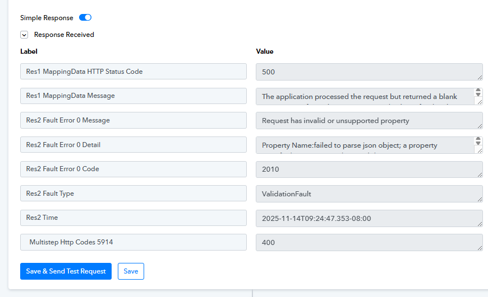Image resolution: width=488 pixels, height=297 pixels.
Task: Click the Res2 Fault Error 0 Message label
Action: tap(133, 120)
